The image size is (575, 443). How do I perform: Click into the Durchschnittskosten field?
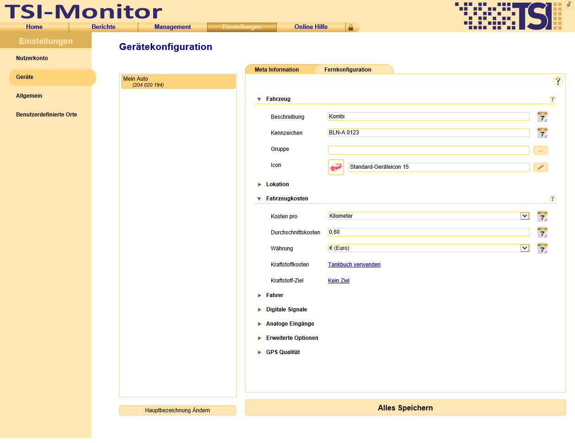(x=429, y=232)
